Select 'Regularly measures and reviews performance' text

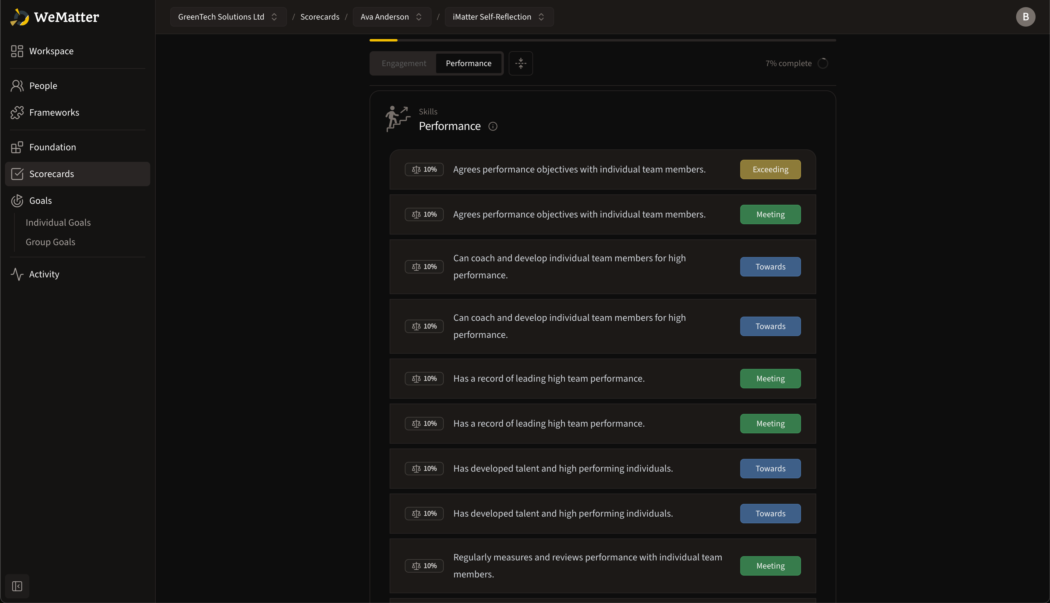point(588,566)
